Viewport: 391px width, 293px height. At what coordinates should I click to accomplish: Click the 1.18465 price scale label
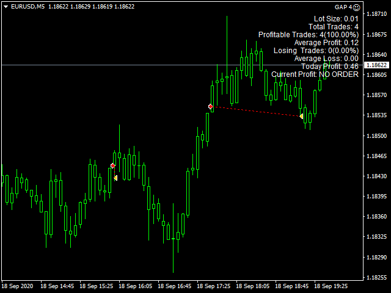[376, 156]
